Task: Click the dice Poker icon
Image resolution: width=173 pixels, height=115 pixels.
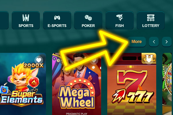Action: click(88, 18)
